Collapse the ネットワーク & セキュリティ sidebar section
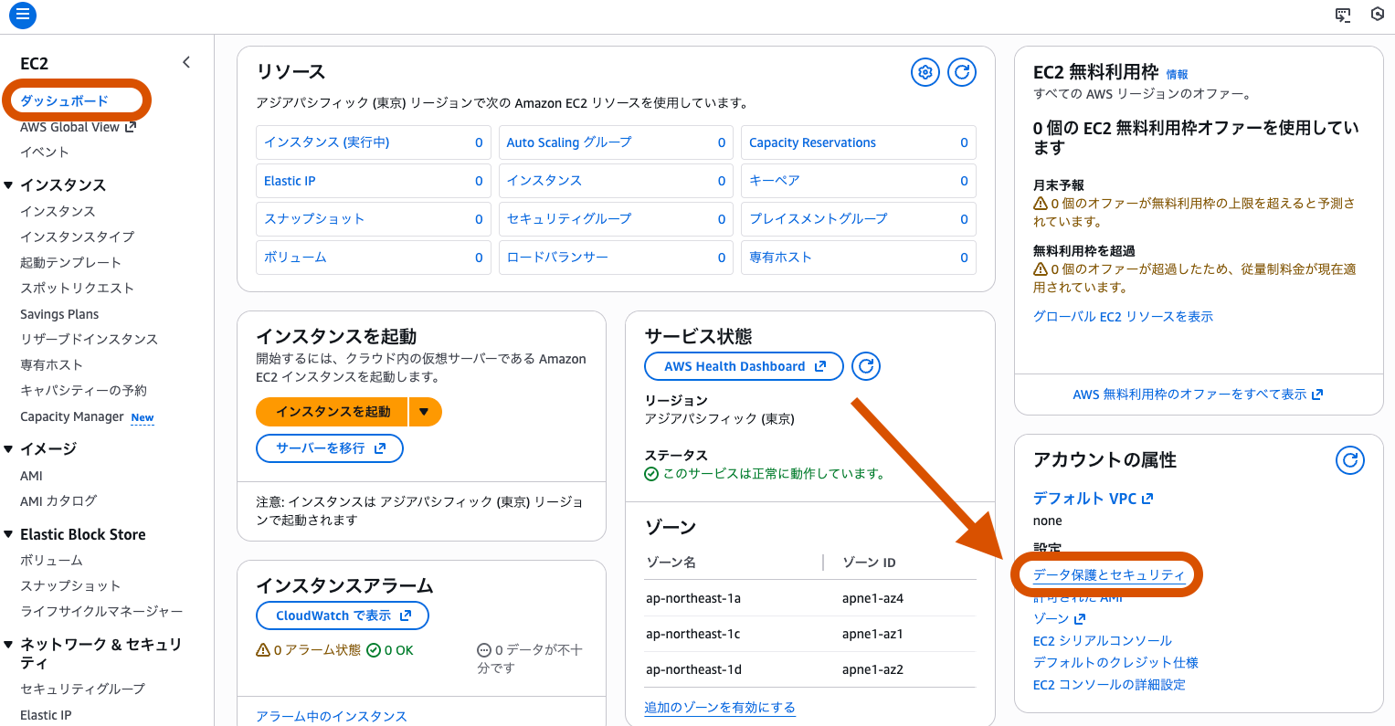This screenshot has width=1395, height=726. point(8,645)
